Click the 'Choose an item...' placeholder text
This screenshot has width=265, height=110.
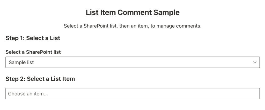28,94
